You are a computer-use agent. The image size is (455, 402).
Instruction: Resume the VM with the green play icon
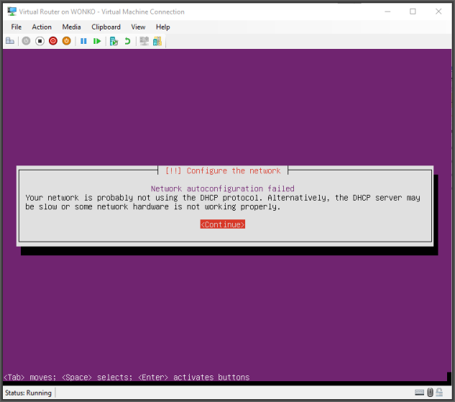(97, 41)
